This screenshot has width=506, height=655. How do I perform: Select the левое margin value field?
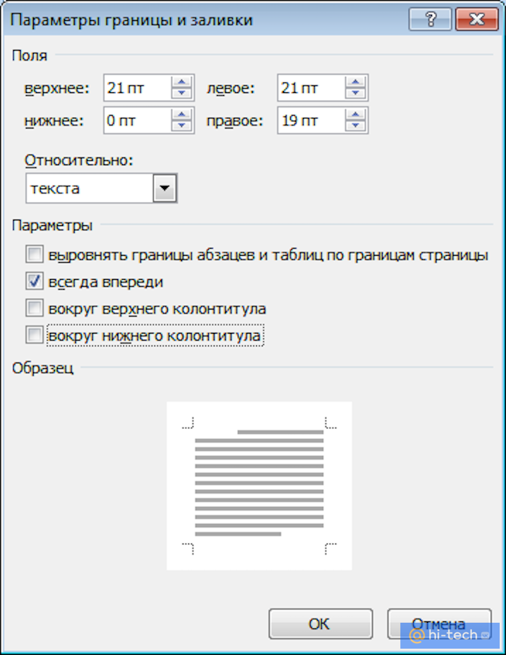[x=313, y=88]
